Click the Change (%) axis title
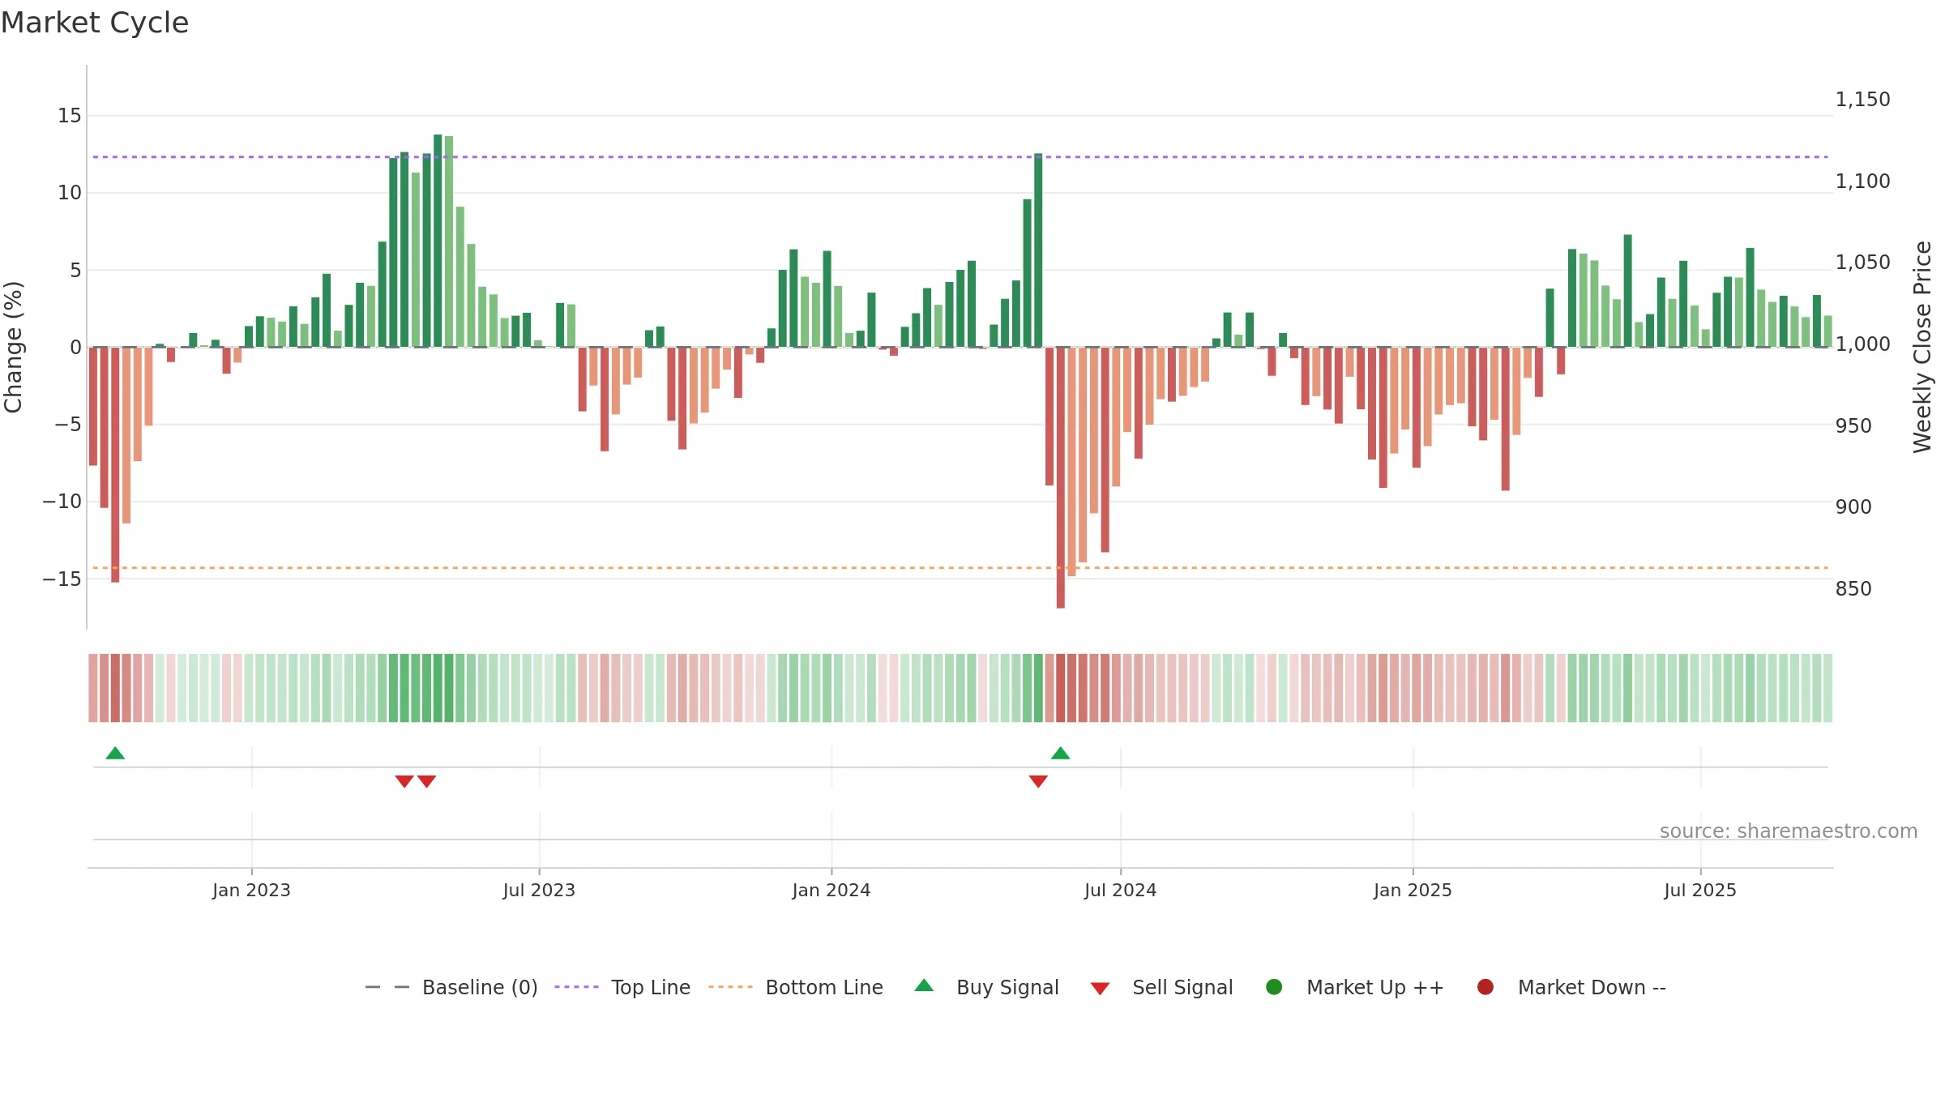Image resolution: width=1945 pixels, height=1094 pixels. pos(13,347)
